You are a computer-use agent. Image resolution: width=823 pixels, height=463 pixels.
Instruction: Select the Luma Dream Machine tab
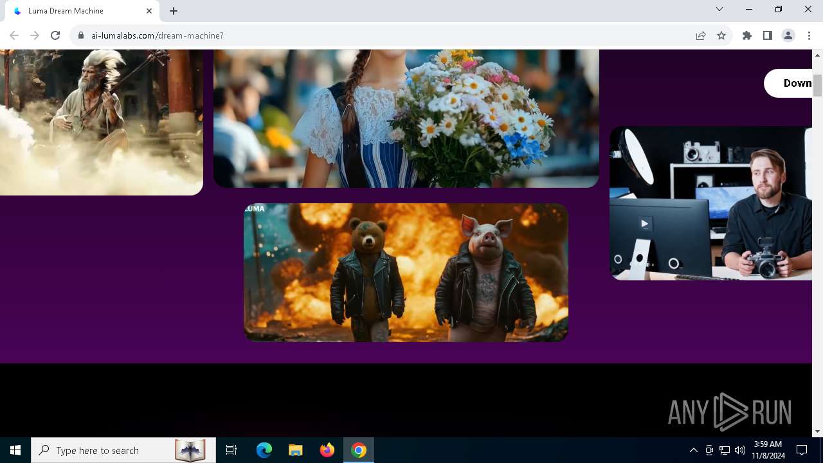(82, 11)
